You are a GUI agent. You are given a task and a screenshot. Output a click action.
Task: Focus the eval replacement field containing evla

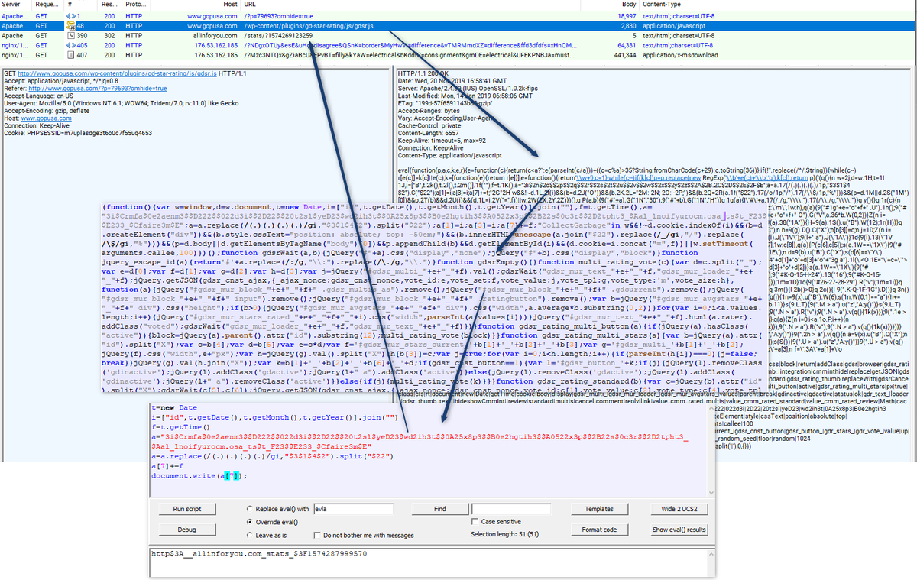click(352, 508)
